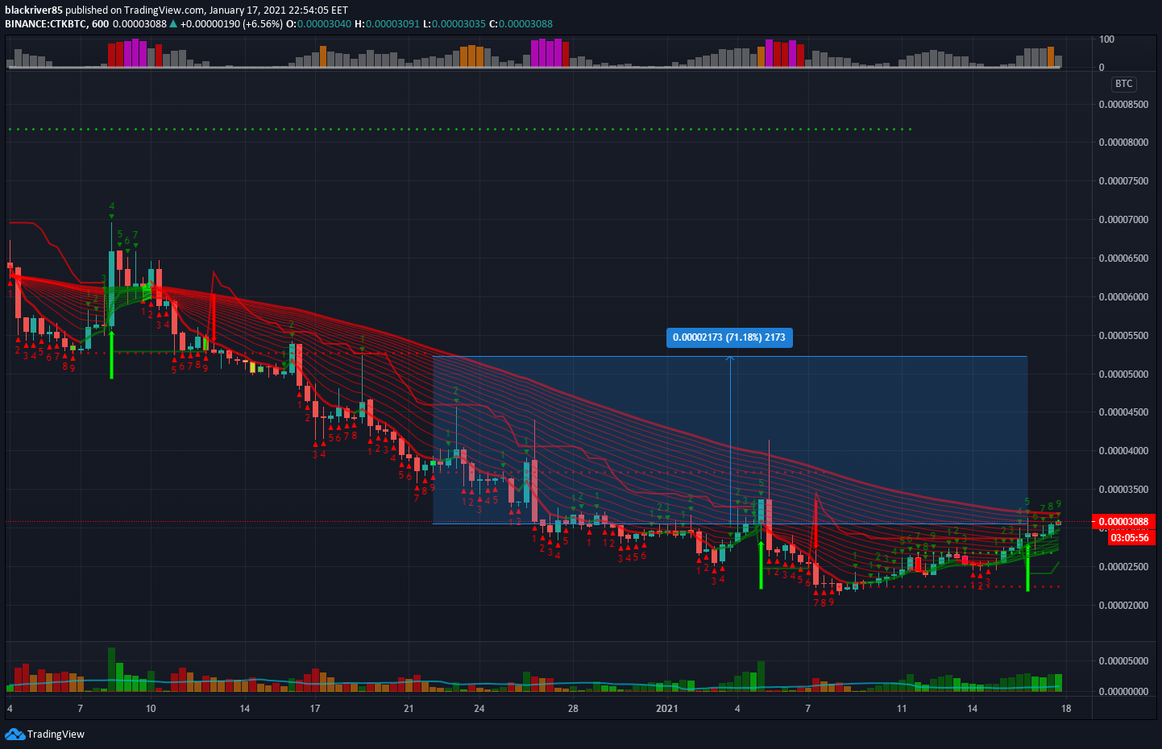
Task: Click the 0.00006500 price axis label
Action: click(1123, 259)
